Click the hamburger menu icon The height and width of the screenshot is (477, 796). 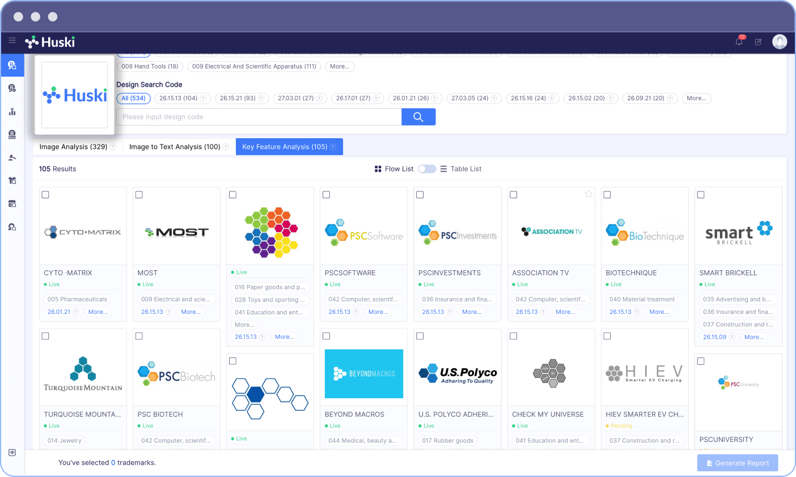pos(12,41)
